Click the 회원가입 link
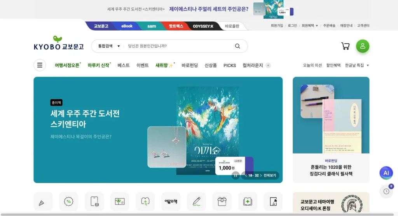398x216 pixels. 277,26
